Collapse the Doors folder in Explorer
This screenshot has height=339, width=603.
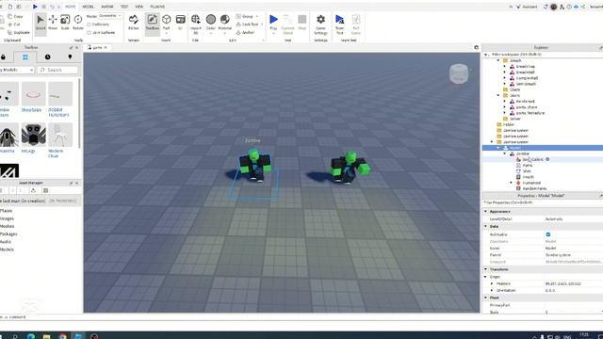pos(498,95)
